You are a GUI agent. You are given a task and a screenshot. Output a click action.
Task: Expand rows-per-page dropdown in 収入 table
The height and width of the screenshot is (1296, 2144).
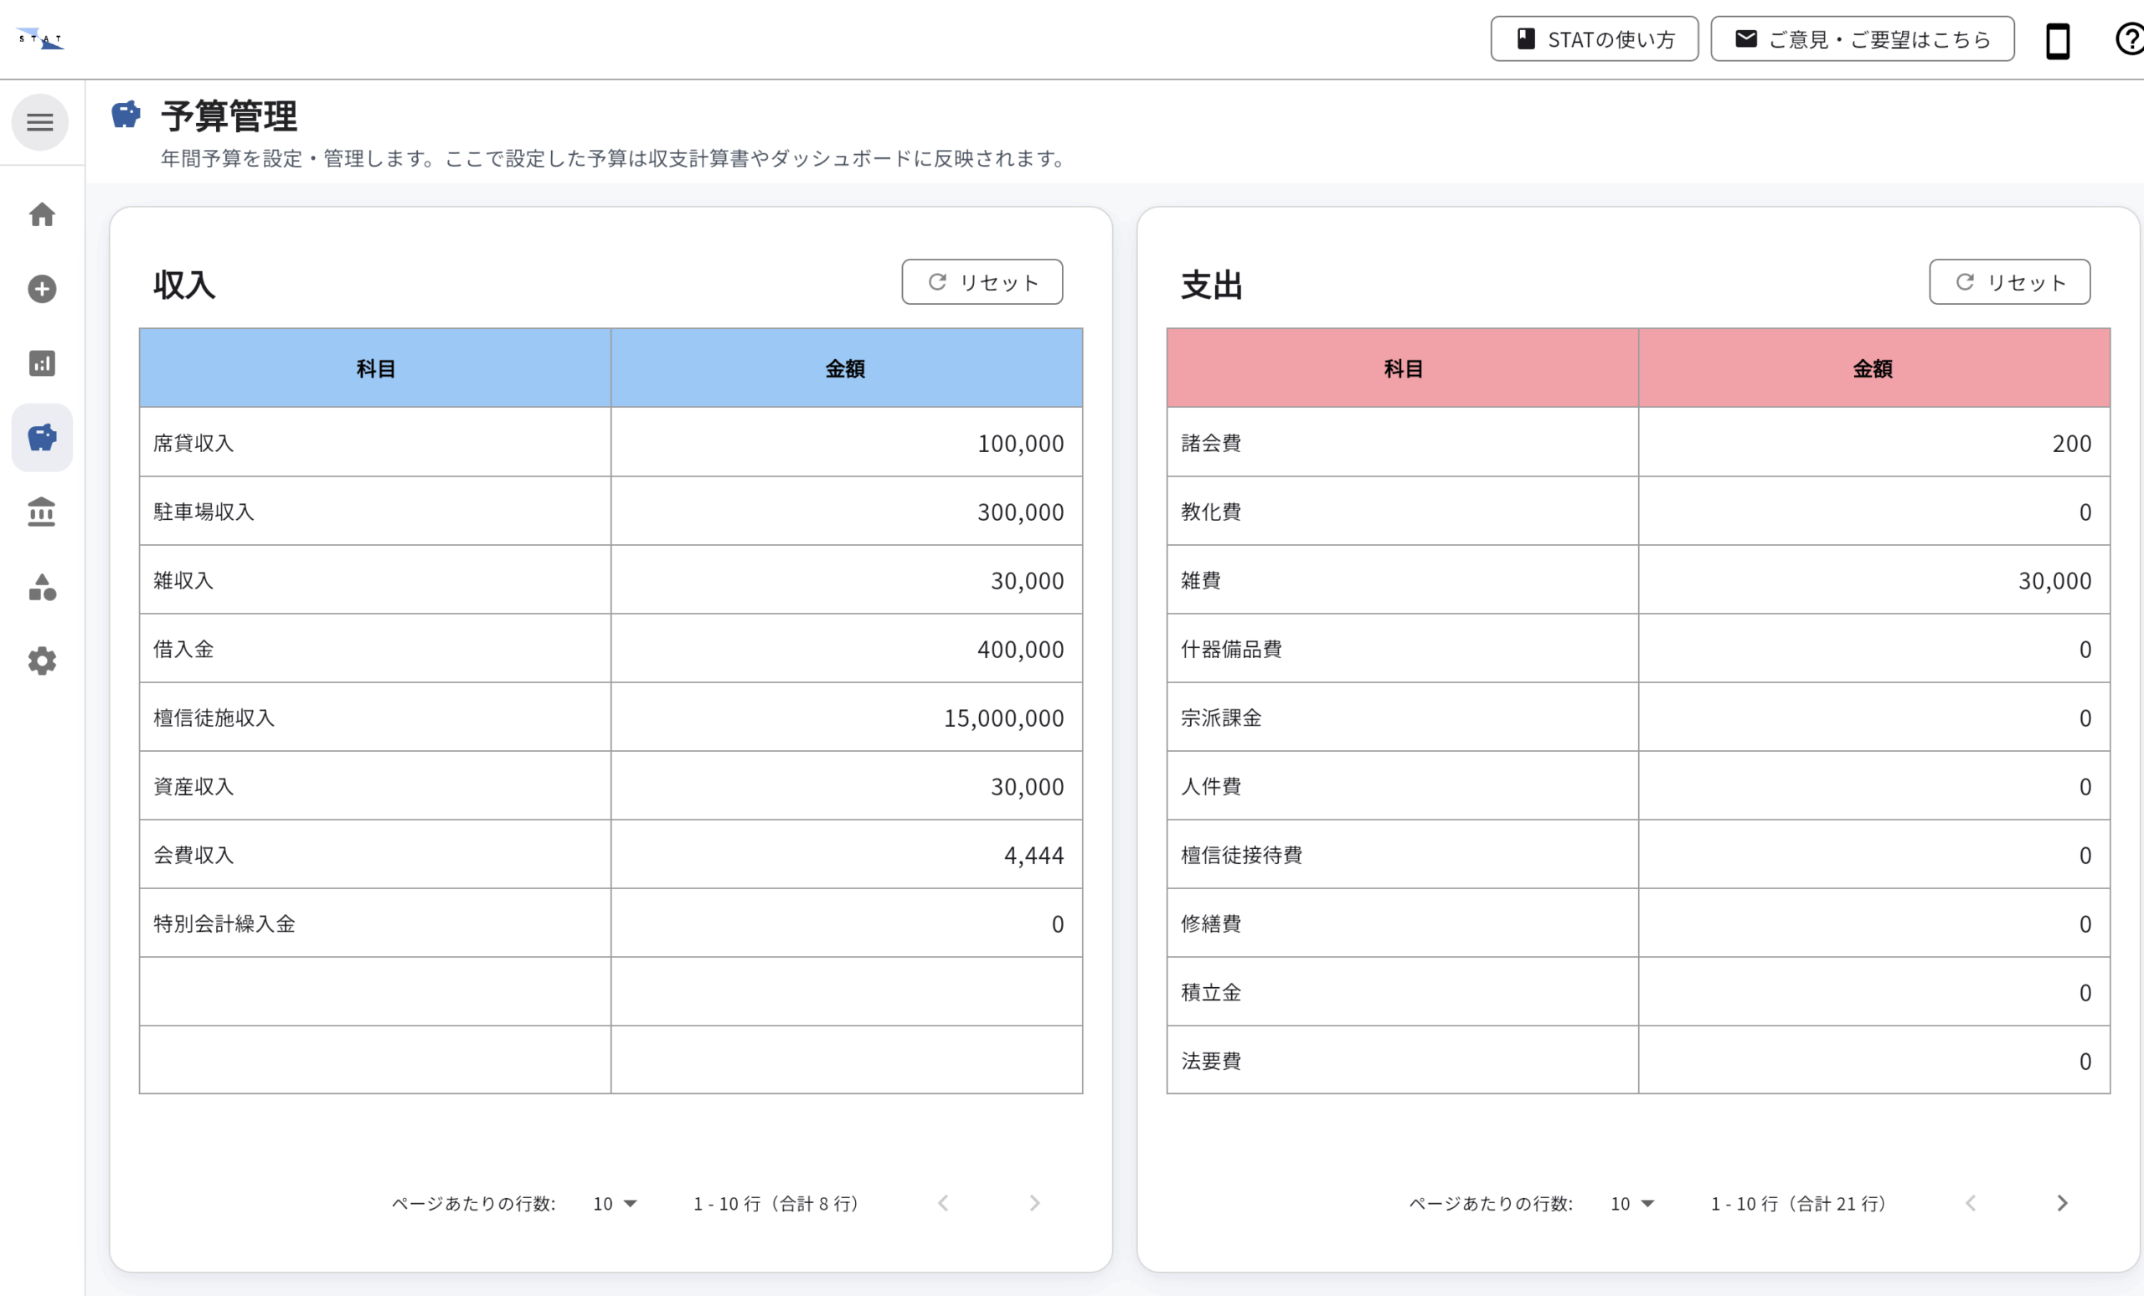pyautogui.click(x=616, y=1203)
